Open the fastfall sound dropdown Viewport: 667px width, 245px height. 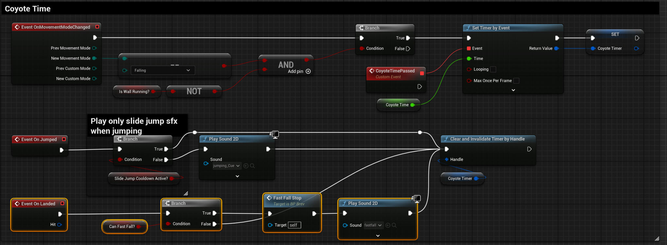point(373,225)
